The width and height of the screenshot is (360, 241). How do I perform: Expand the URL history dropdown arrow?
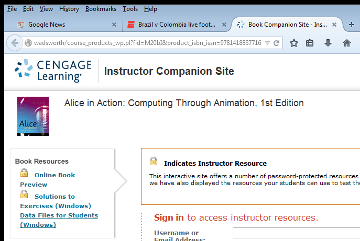[267, 43]
